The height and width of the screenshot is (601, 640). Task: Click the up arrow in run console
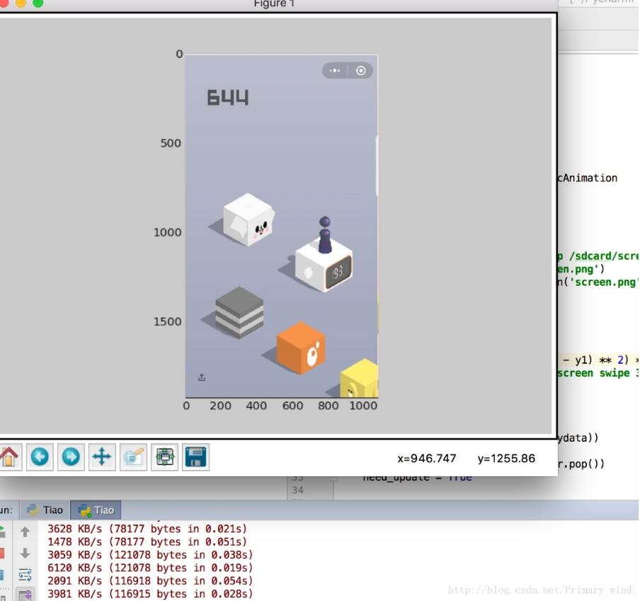(x=25, y=531)
